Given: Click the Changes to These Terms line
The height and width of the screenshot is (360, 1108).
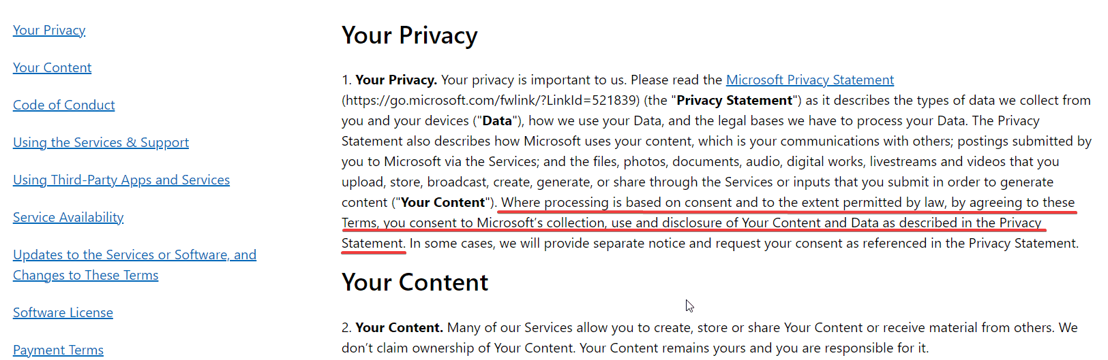Looking at the screenshot, I should pos(85,275).
